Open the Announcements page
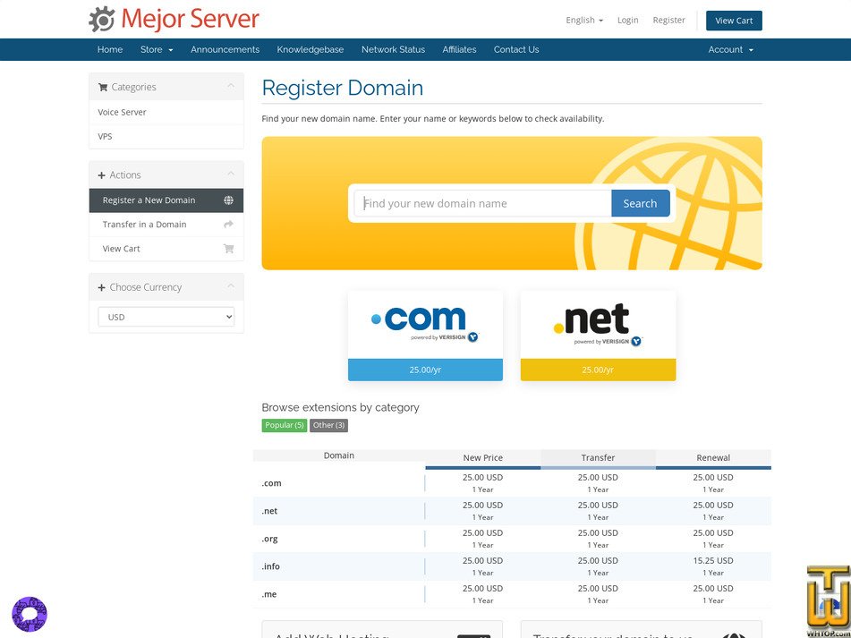Viewport: 851px width, 638px height. (225, 49)
